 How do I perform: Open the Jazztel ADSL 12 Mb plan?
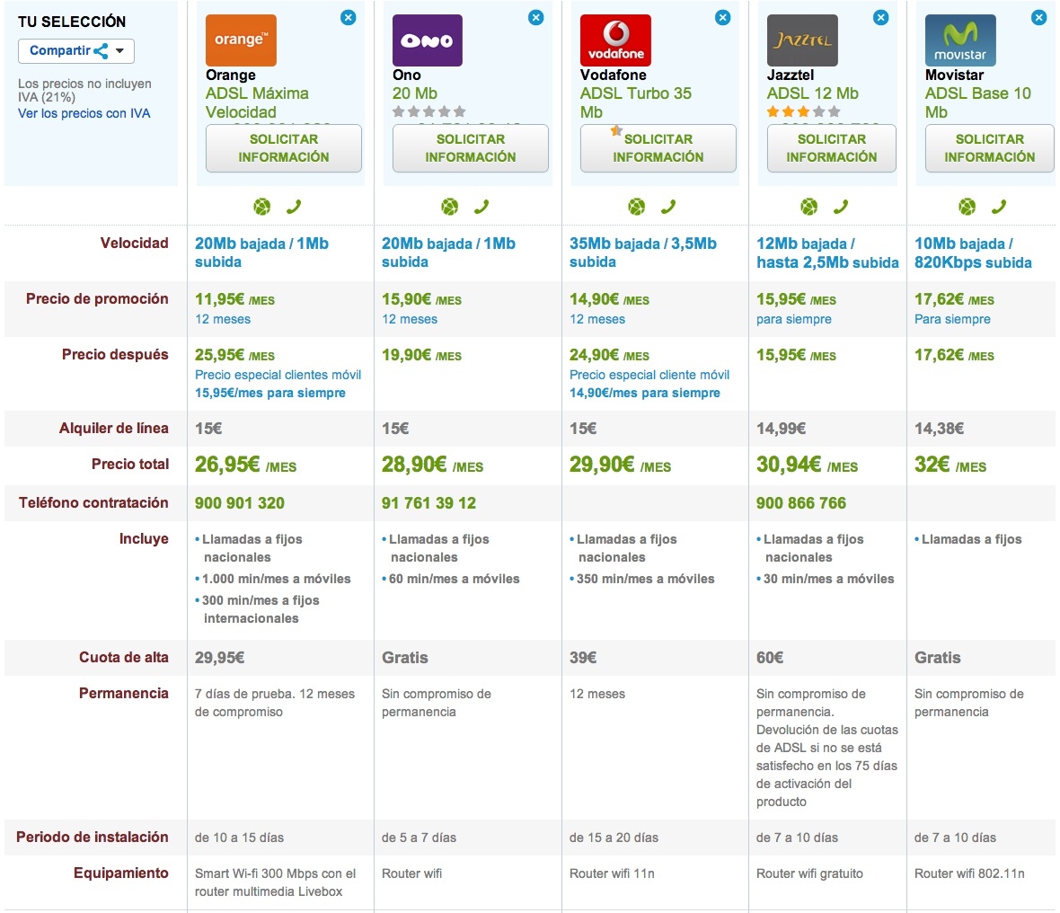(813, 93)
